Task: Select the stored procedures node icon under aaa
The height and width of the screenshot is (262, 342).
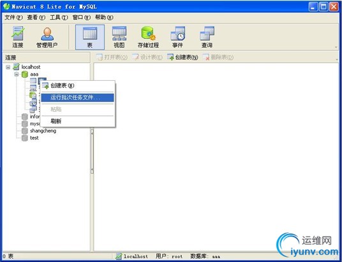Action: tap(33, 95)
